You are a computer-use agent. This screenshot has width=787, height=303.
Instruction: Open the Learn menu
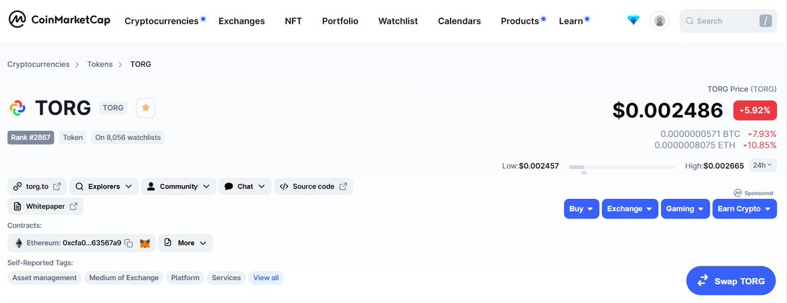click(571, 21)
